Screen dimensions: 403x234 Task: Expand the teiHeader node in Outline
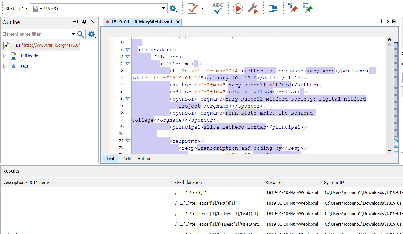4,56
